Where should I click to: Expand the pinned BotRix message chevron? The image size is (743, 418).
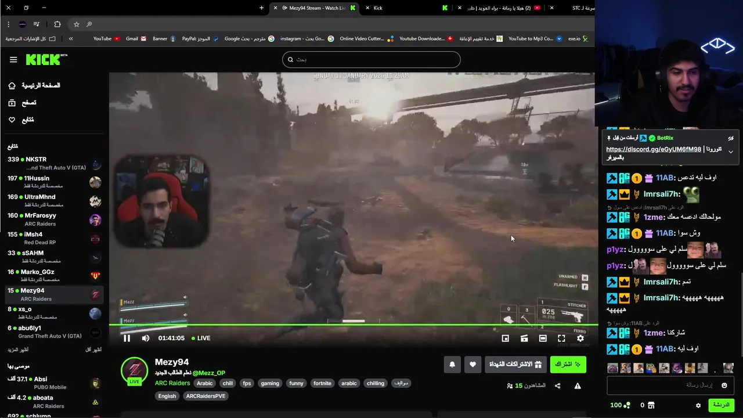coord(731,152)
